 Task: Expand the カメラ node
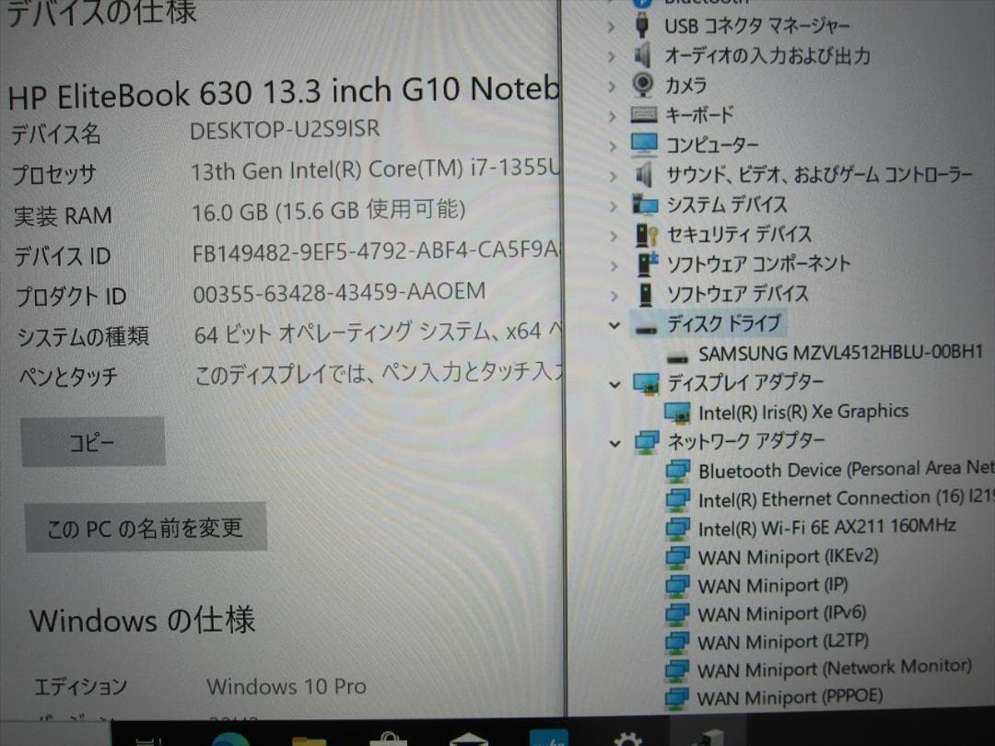(x=612, y=87)
